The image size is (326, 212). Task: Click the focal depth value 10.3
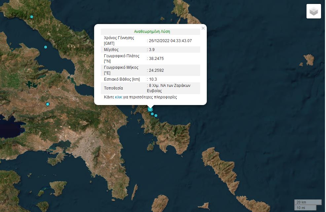(x=153, y=79)
